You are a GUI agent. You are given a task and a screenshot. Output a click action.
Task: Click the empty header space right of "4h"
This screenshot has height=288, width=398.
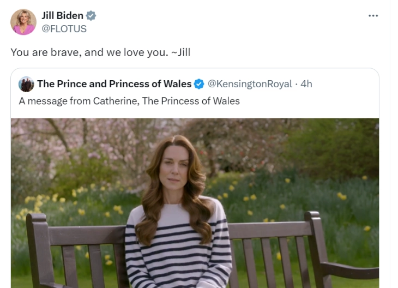click(x=343, y=84)
